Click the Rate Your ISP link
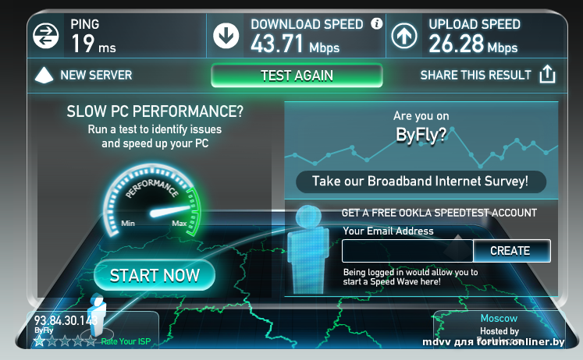 126,341
